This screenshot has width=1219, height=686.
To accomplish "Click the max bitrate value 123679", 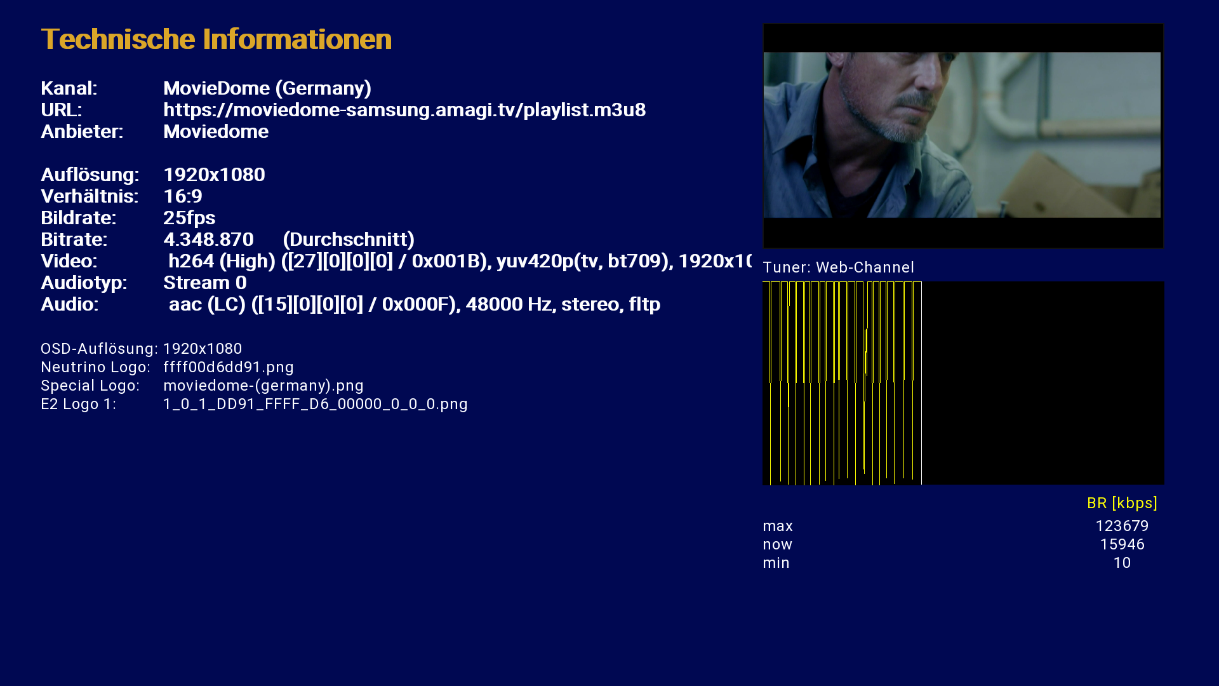I will point(1121,526).
